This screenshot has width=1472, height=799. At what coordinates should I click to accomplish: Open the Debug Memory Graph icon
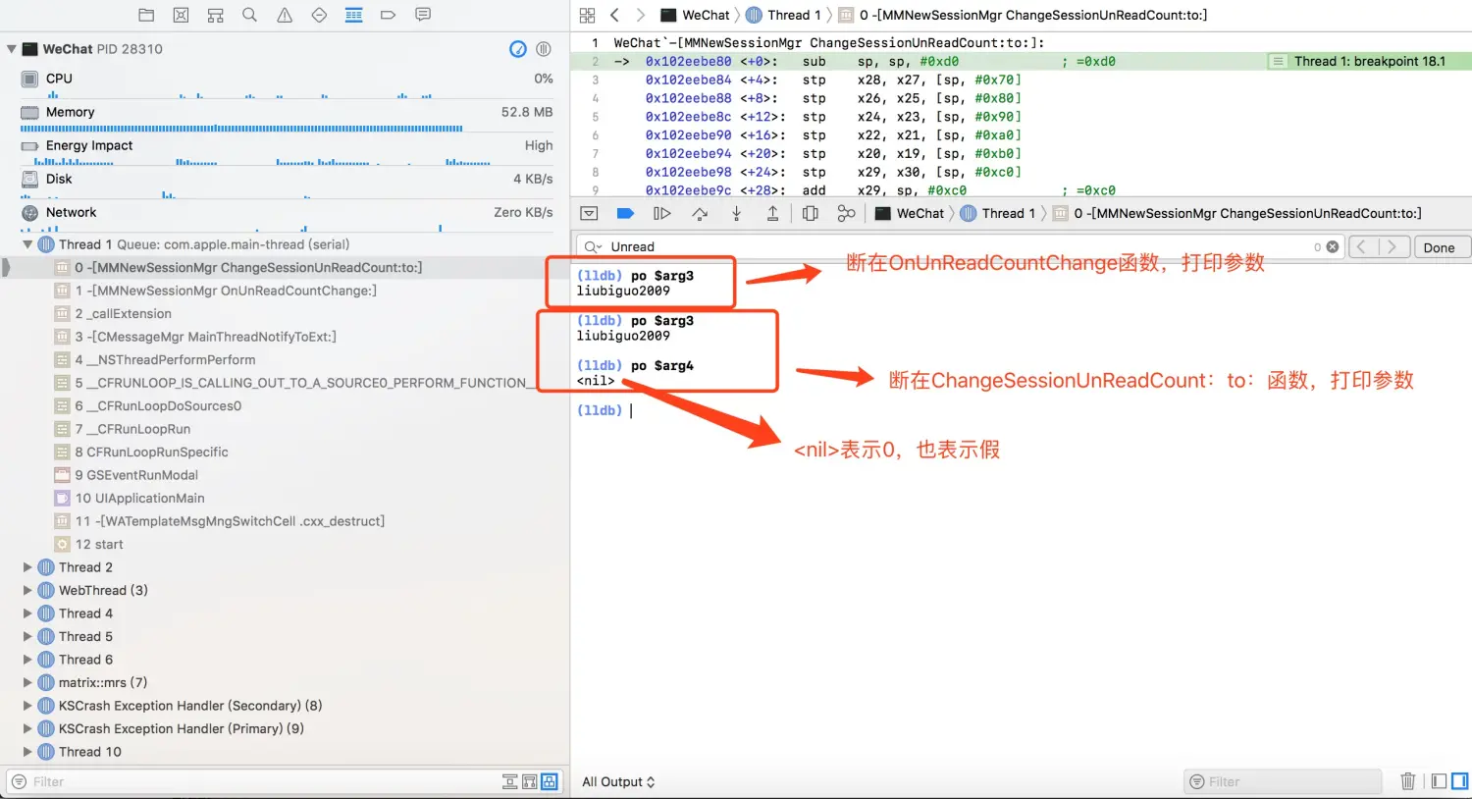tap(846, 213)
